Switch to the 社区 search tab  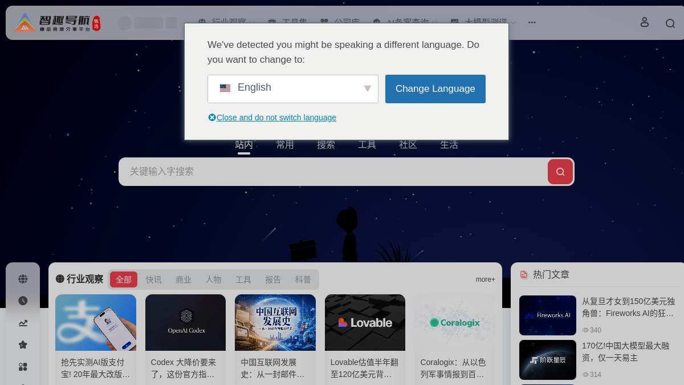point(408,145)
